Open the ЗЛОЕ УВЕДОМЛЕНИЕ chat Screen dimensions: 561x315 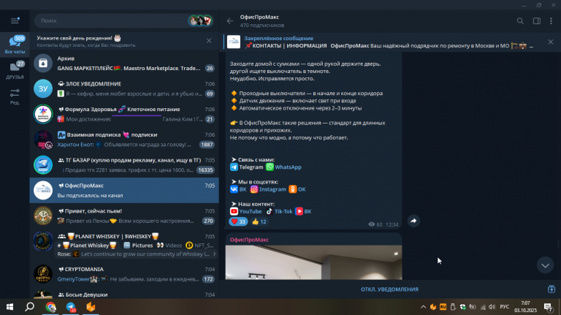(x=124, y=88)
